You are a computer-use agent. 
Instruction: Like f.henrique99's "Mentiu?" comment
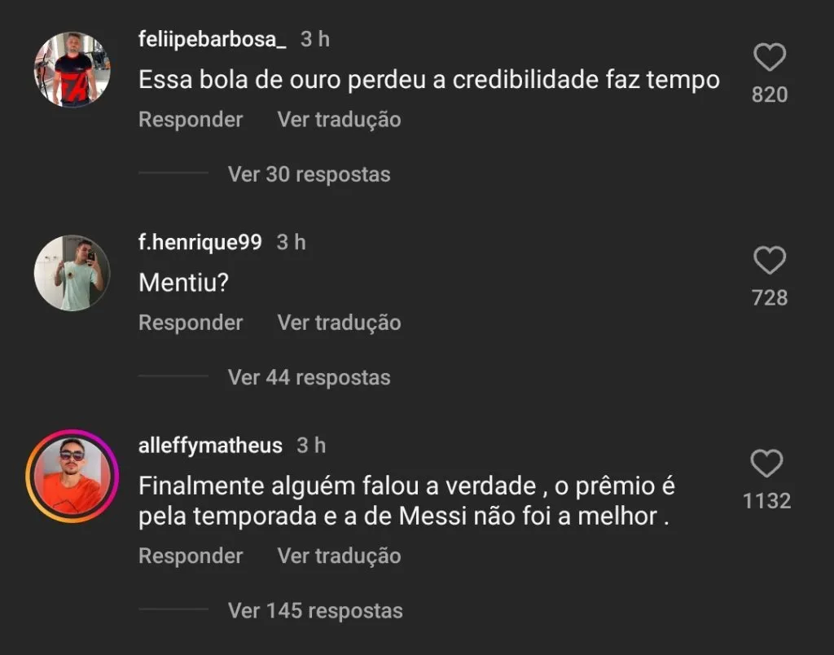770,260
